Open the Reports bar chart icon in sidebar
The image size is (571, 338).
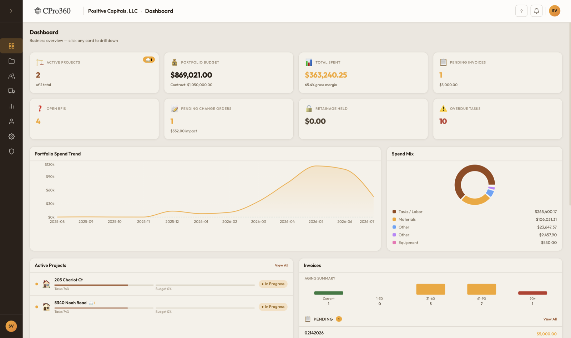click(11, 106)
